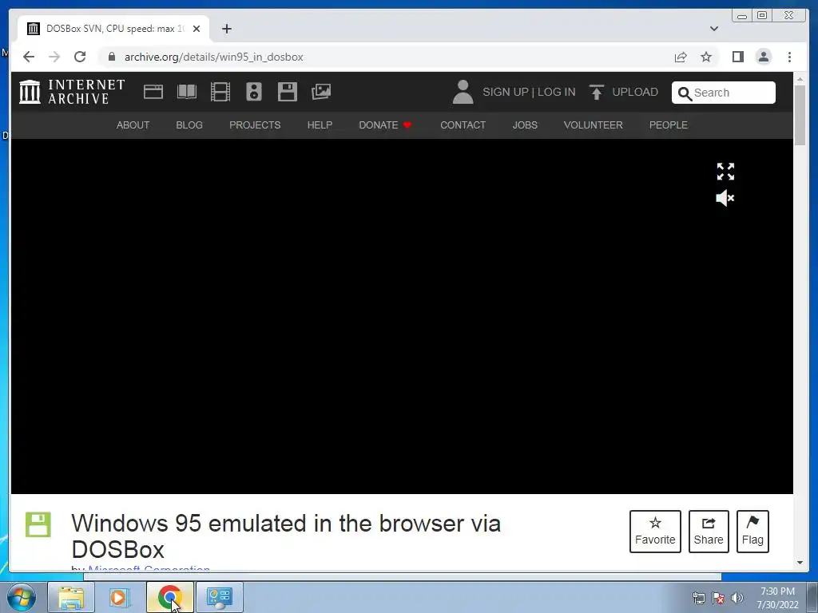The height and width of the screenshot is (613, 818).
Task: Open the Internet Archive home logo
Action: [72, 92]
